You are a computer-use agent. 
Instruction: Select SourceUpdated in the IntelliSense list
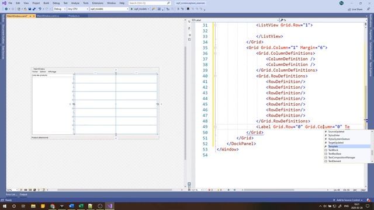(347, 132)
